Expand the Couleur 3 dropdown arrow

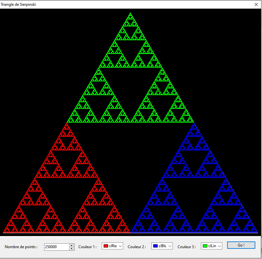(219, 246)
